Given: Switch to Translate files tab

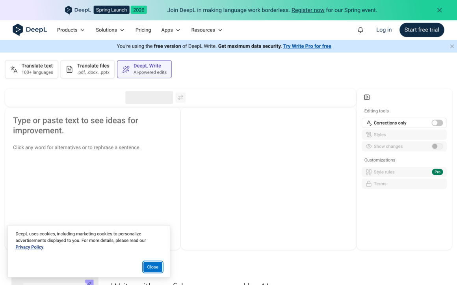Looking at the screenshot, I should coord(87,69).
